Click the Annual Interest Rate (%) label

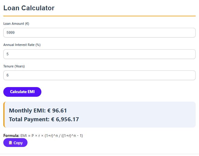click(22, 45)
